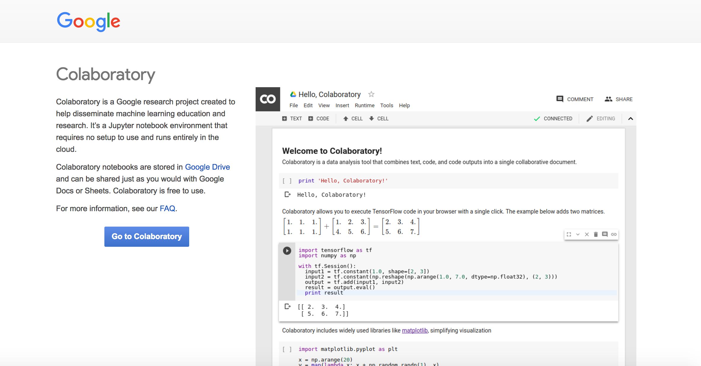Expand the cell to full screen
The height and width of the screenshot is (366, 701).
(x=569, y=234)
